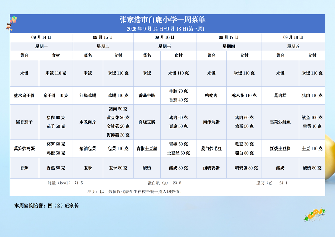The image size is (335, 237).
Task: Click the dish 青椒土豆丝
Action: pos(147,149)
